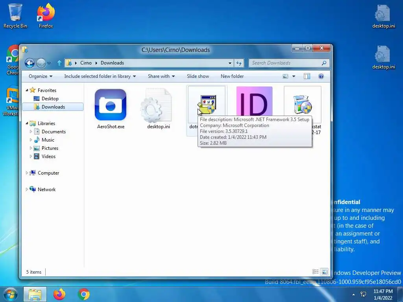Select the Recycle Bin desktop icon
403x302 pixels.
pyautogui.click(x=15, y=16)
